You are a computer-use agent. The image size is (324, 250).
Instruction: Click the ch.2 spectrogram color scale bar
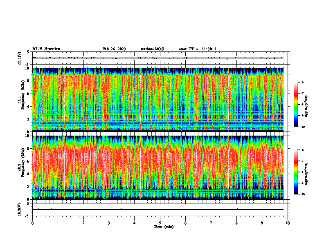coord(296,172)
